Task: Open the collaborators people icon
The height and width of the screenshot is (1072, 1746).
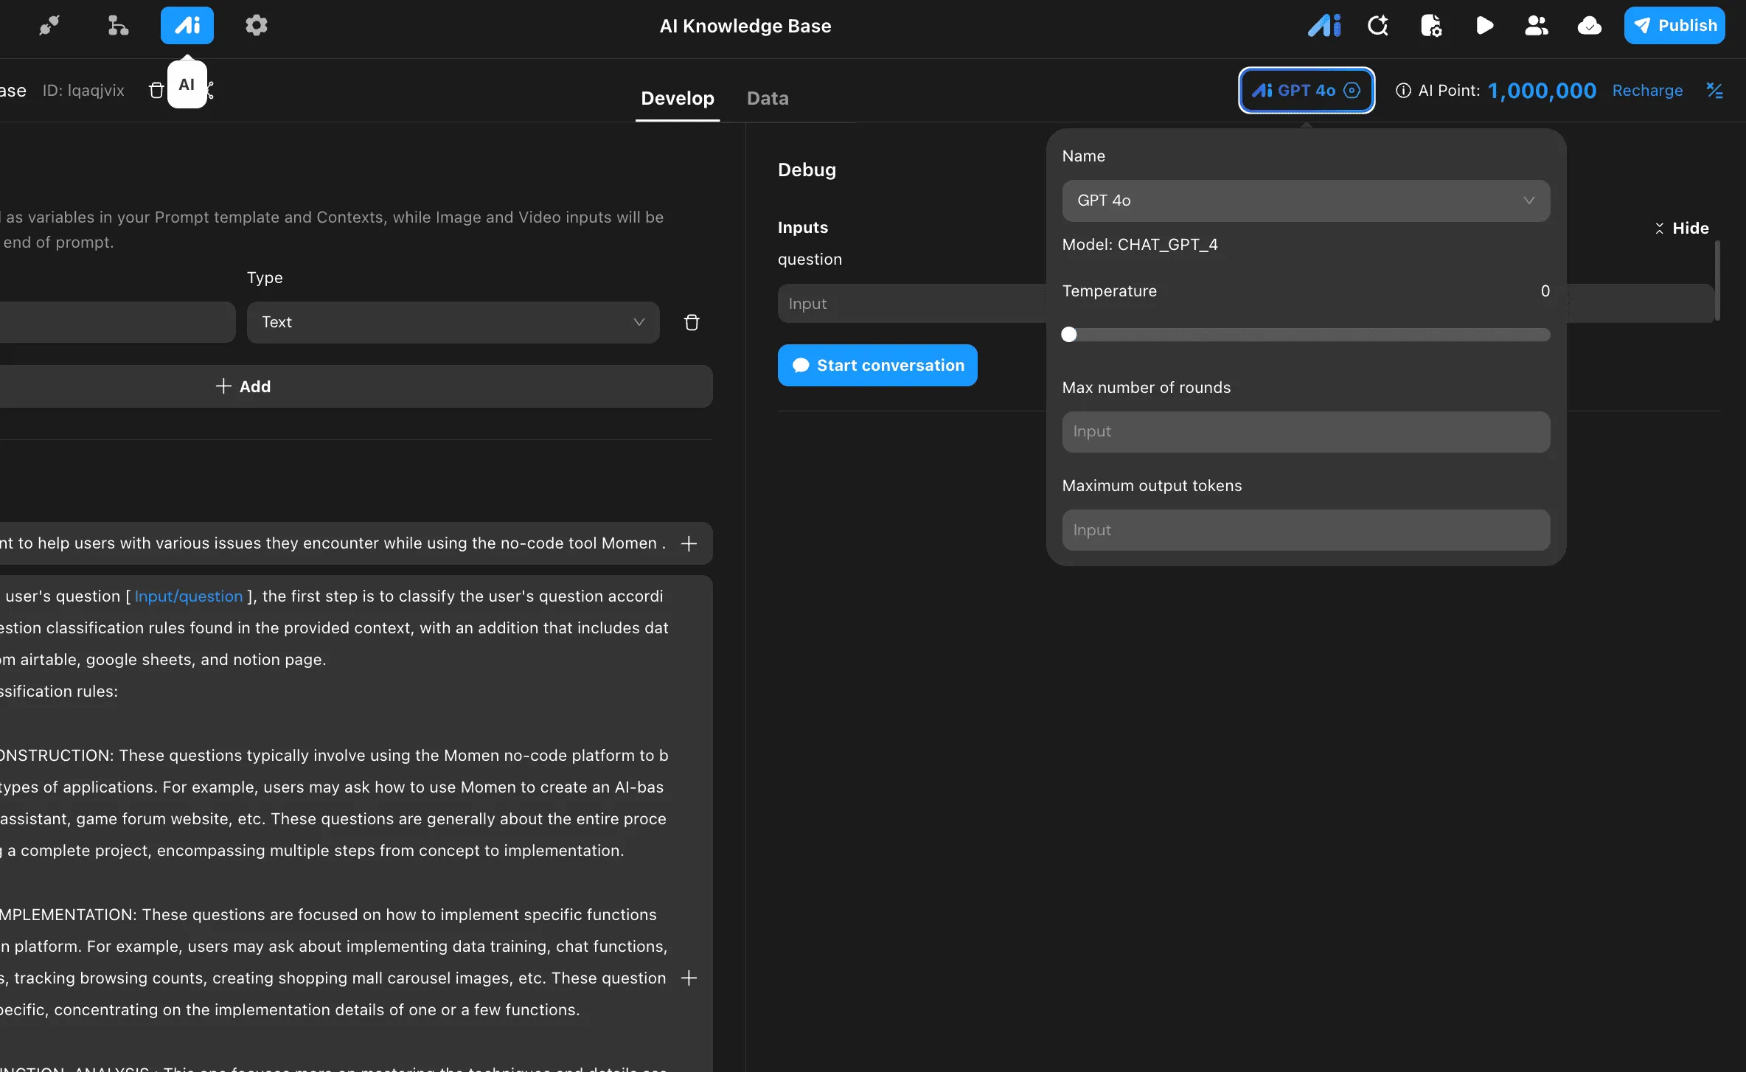Action: click(1537, 26)
